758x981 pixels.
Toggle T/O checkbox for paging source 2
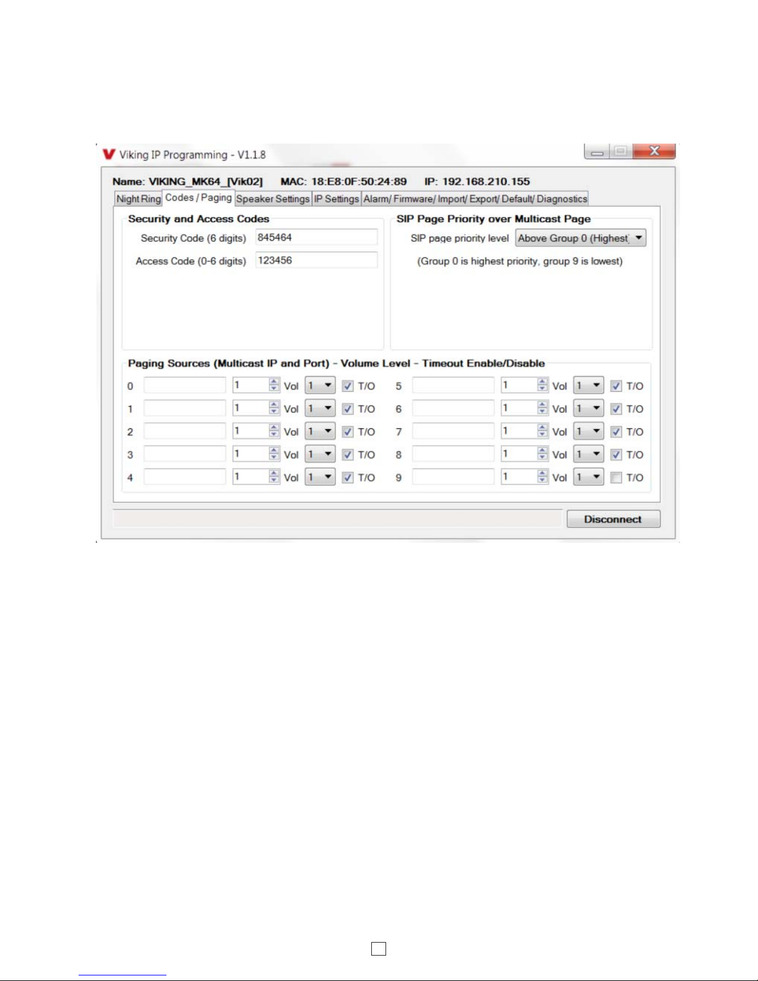pyautogui.click(x=348, y=432)
